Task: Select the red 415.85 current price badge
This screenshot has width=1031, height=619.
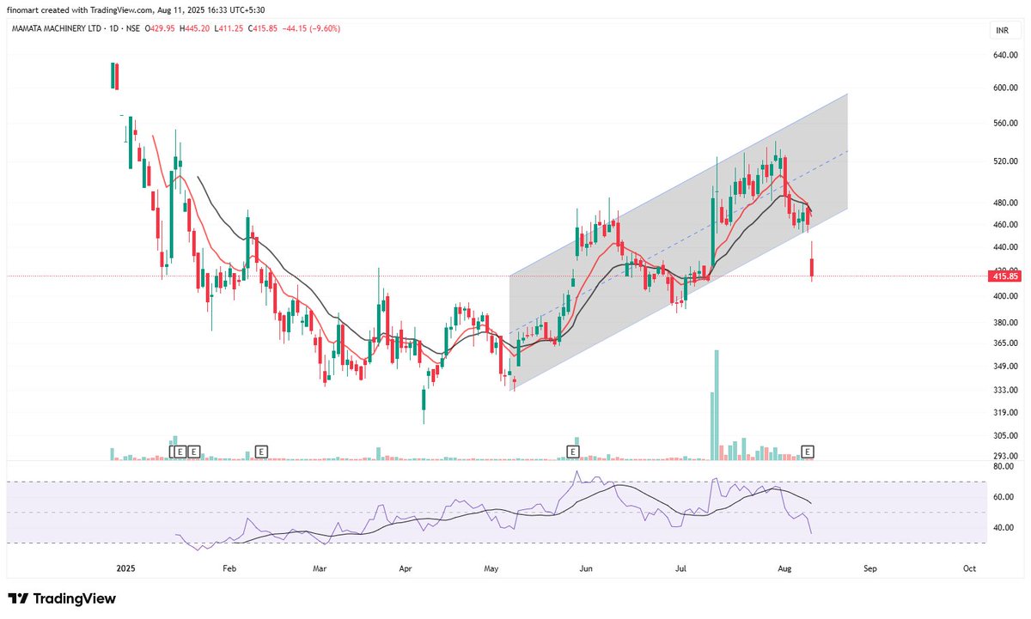Action: 1004,276
